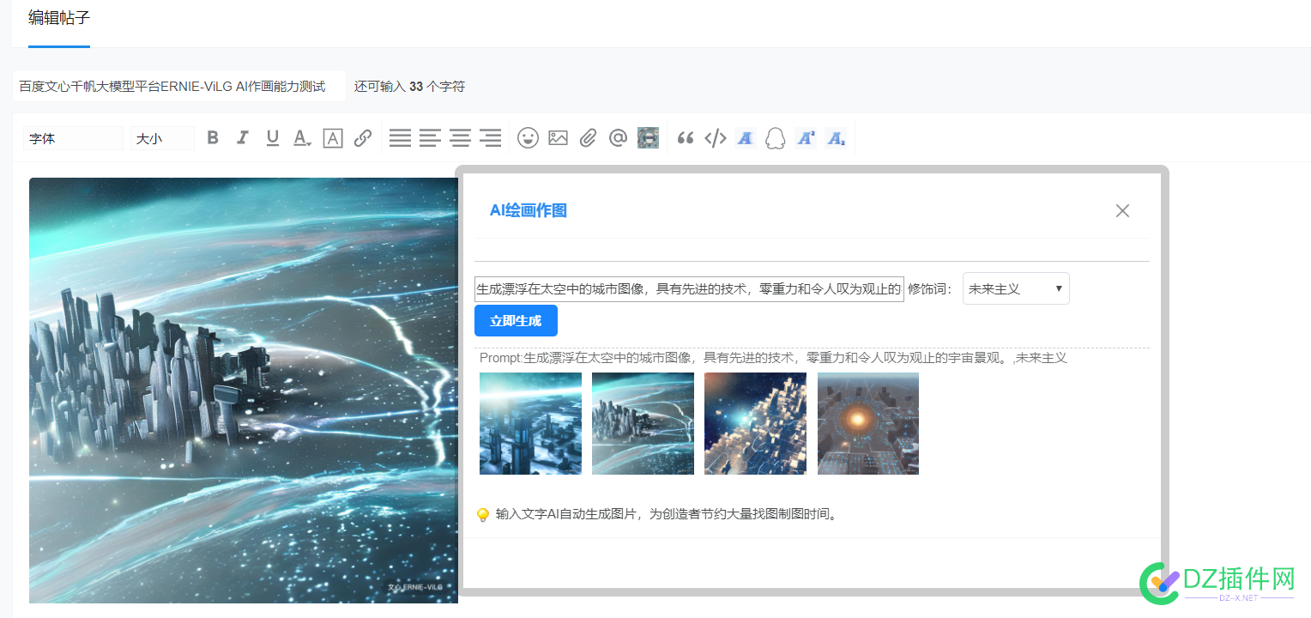The height and width of the screenshot is (618, 1311).
Task: Apply underline formatting
Action: click(272, 138)
